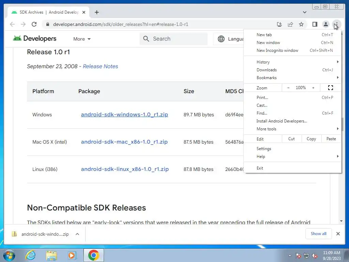Bookmark this page with the star icon

click(x=301, y=24)
